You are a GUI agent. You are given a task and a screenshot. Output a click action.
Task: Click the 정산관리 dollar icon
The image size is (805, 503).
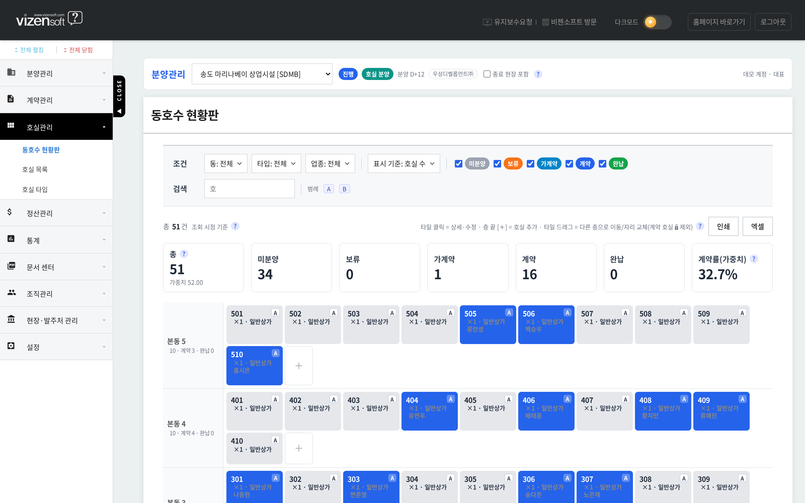click(10, 212)
